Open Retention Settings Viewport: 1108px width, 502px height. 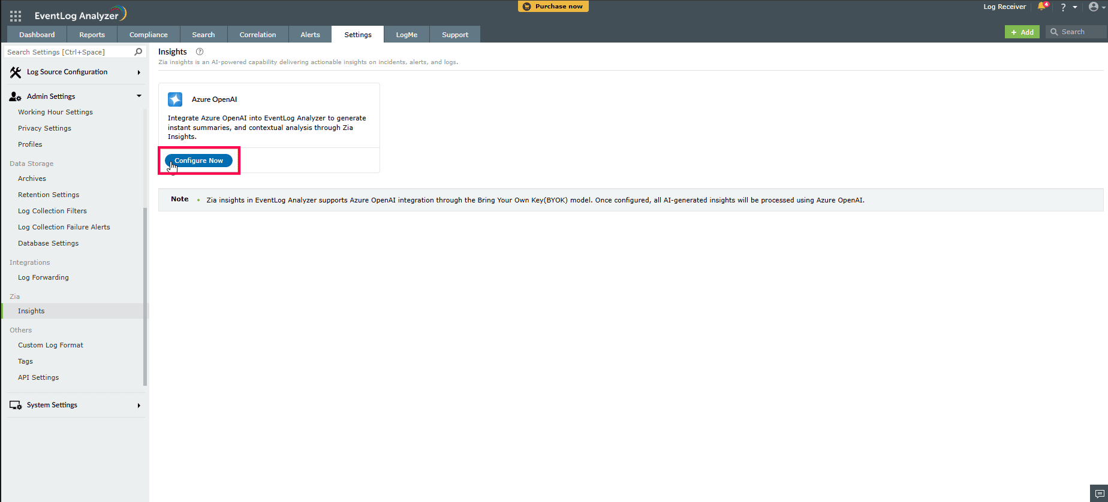(49, 195)
